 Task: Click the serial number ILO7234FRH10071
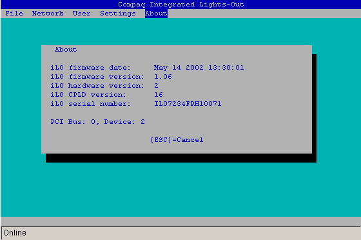[x=188, y=104]
